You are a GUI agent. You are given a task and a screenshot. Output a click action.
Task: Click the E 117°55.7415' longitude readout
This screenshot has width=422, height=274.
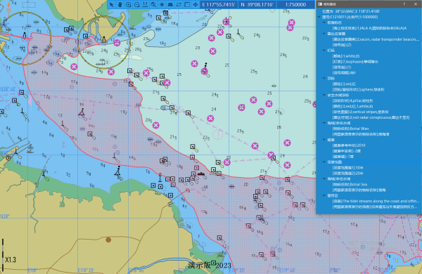[219, 5]
